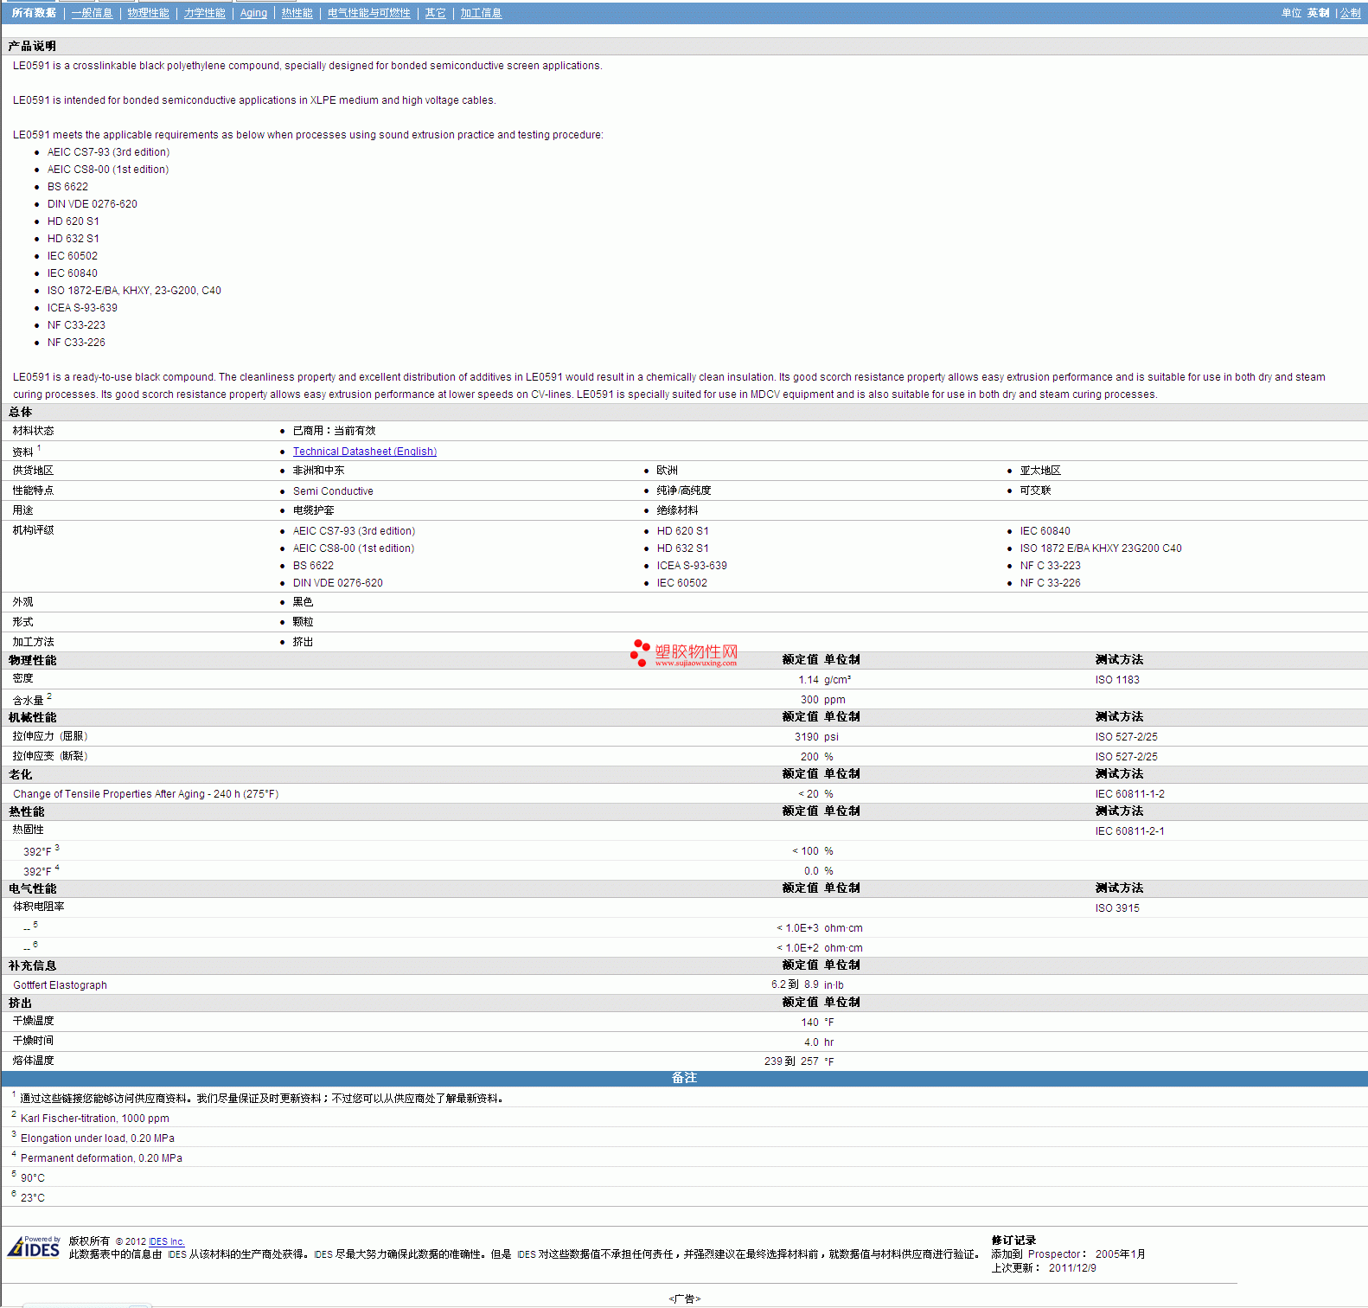
Task: Go to the 一般信息 section tab
Action: tap(92, 13)
